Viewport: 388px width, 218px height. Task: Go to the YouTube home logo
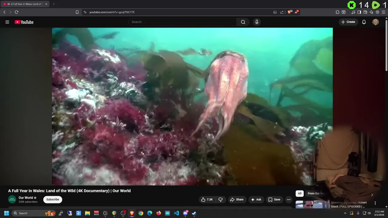[24, 22]
